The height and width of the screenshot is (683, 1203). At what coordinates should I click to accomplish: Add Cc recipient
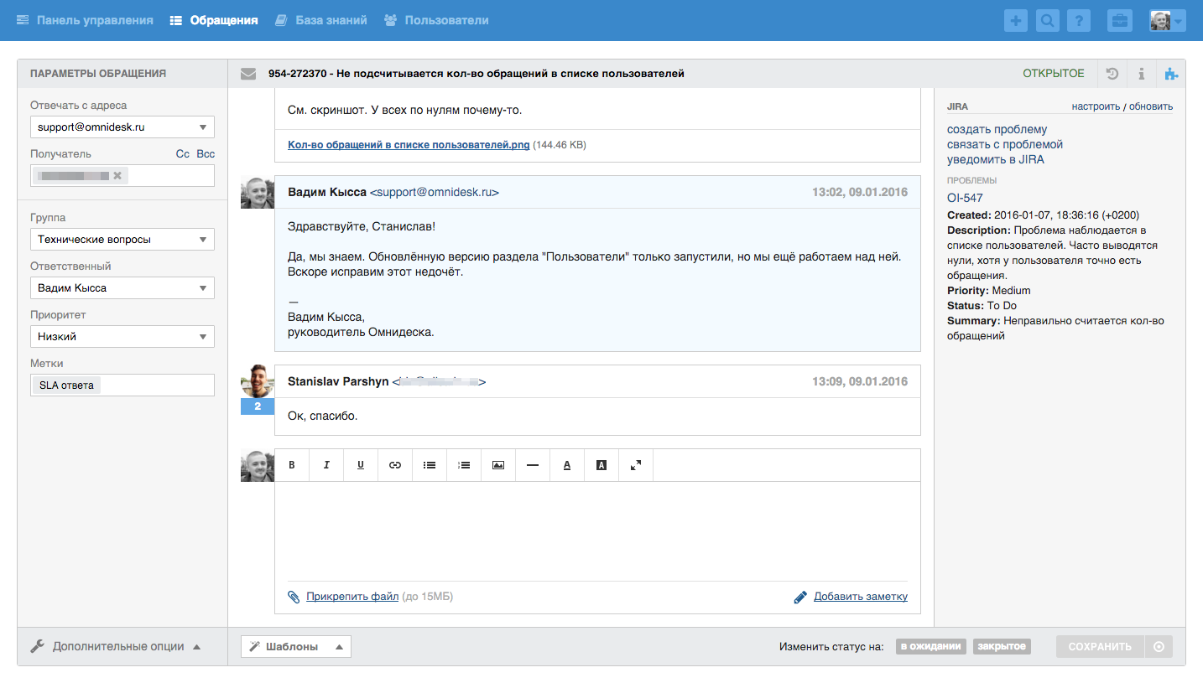coord(182,154)
